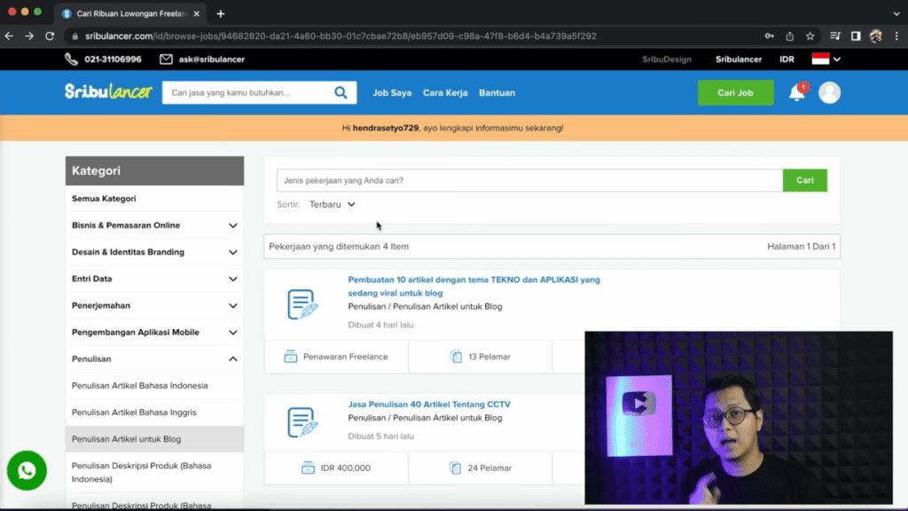The width and height of the screenshot is (908, 511).
Task: Open a new browser tab
Action: tap(221, 13)
